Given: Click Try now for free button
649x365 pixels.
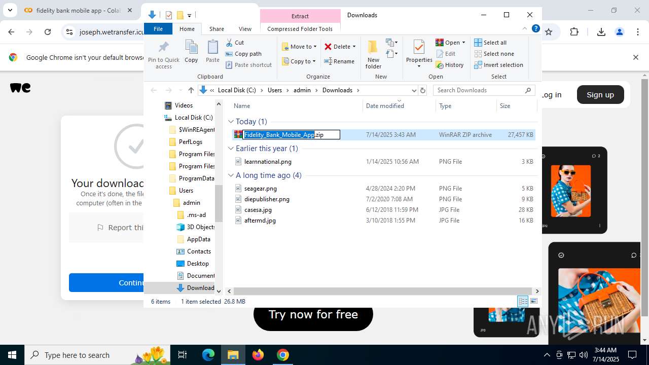Looking at the screenshot, I should 313,314.
